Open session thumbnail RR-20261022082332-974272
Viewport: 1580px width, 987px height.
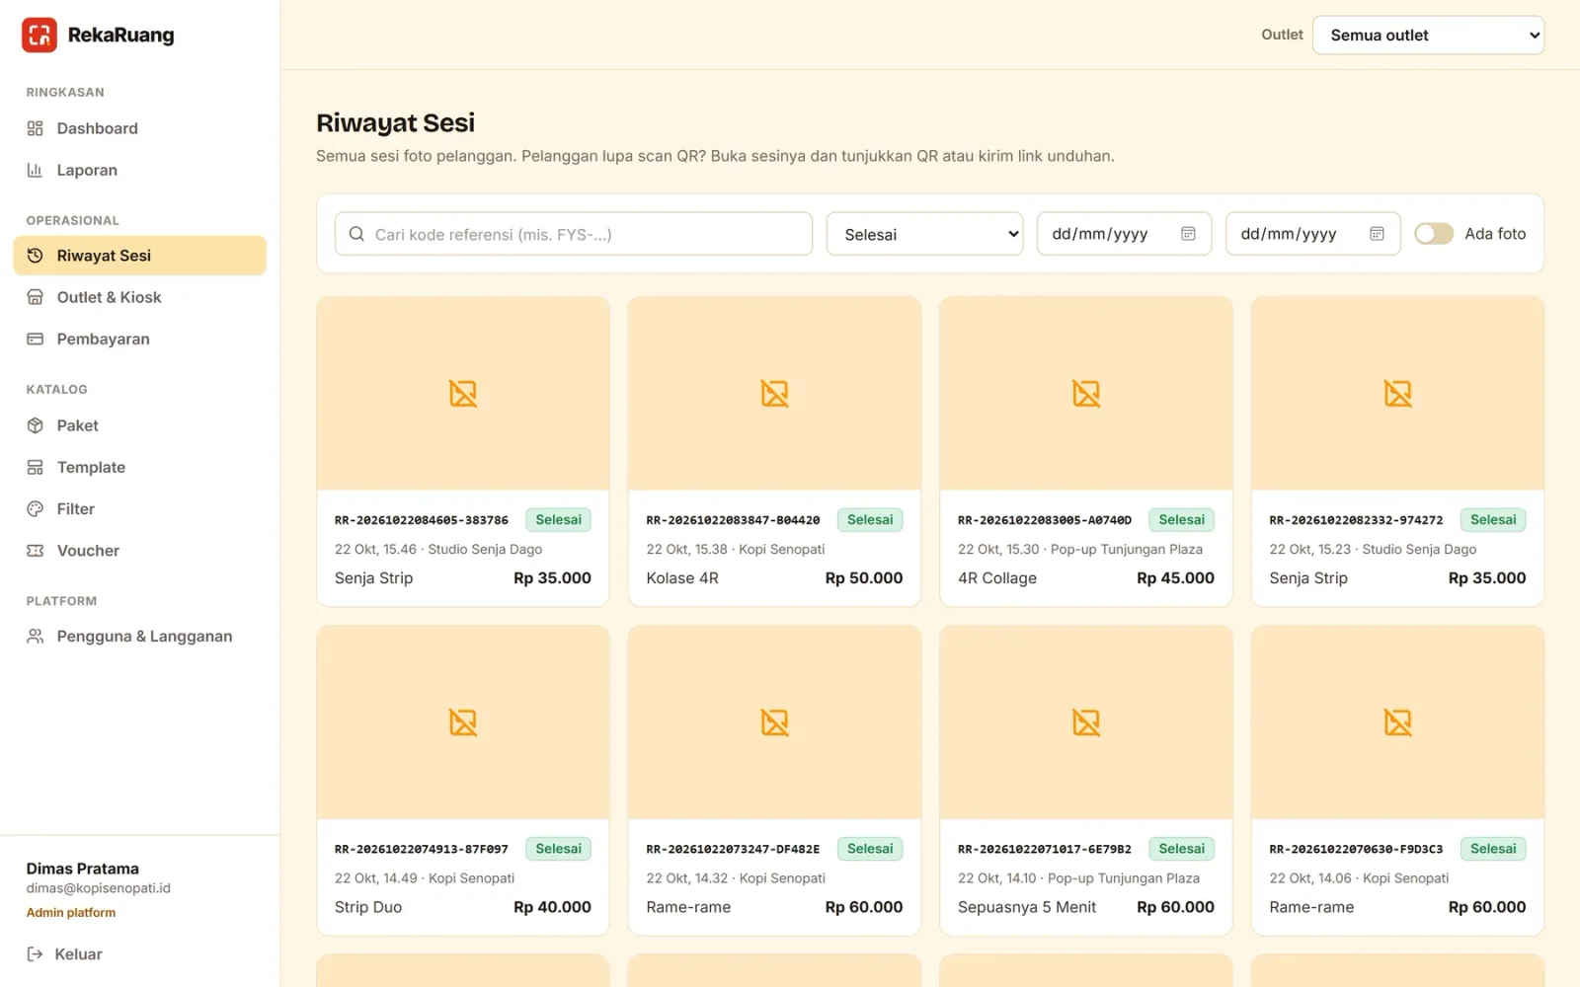coord(1397,394)
